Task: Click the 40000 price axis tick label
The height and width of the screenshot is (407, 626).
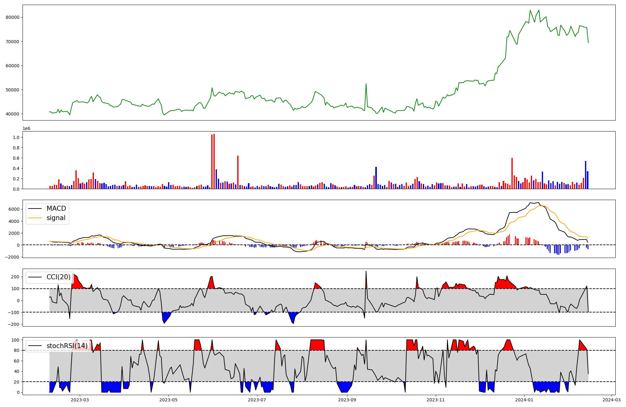Action: (13, 114)
